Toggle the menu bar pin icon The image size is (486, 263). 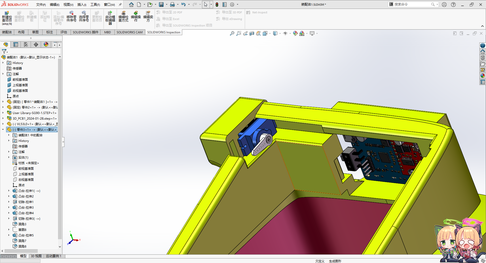[x=120, y=5]
